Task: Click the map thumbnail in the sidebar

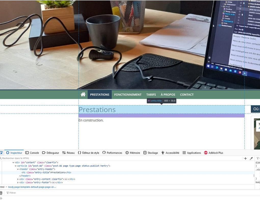Action: [257, 134]
